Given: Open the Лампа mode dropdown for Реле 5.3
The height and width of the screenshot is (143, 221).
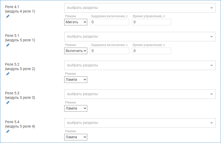Looking at the screenshot, I should (x=76, y=108).
